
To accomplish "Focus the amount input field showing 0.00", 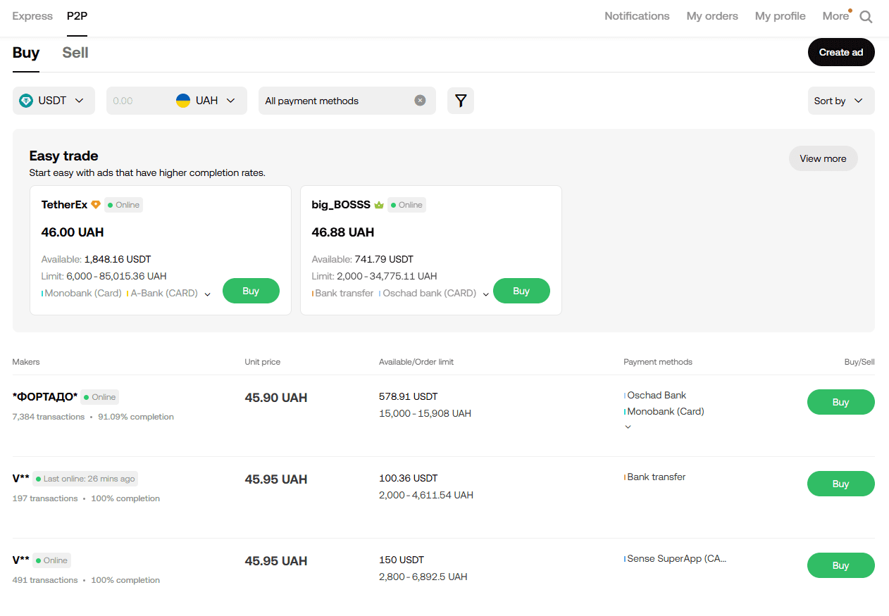I will pos(139,101).
